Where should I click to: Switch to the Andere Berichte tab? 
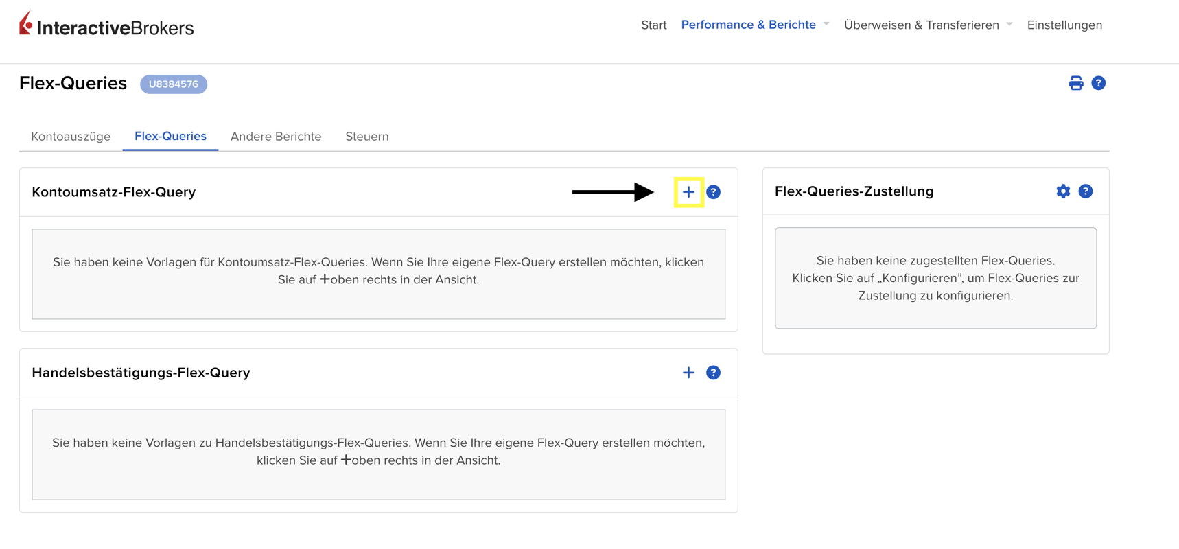pos(276,137)
